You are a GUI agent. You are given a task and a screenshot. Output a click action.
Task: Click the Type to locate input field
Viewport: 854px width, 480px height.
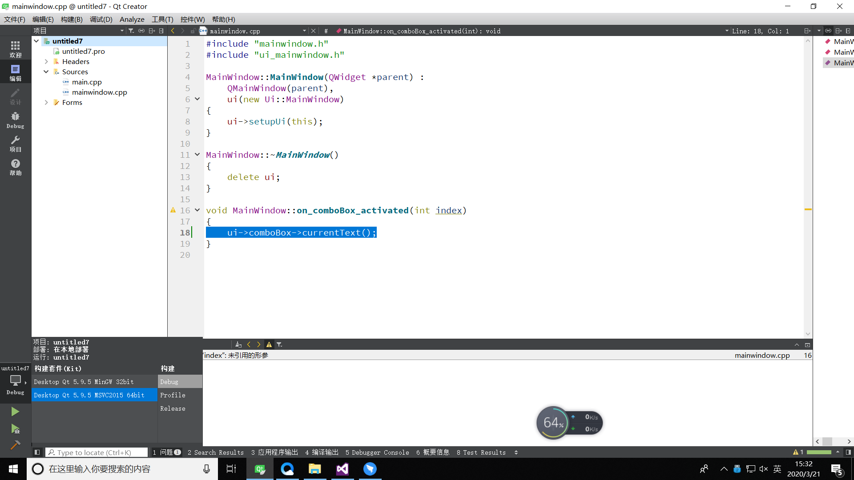tap(96, 452)
